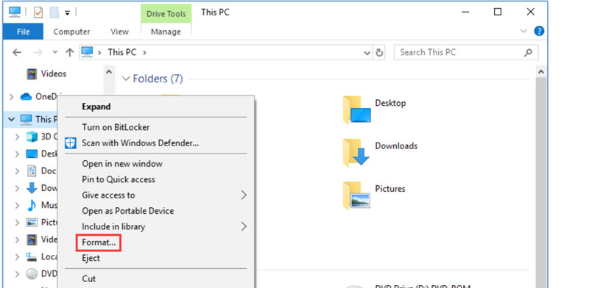589x288 pixels.
Task: Click the search magnifier icon
Action: click(x=528, y=52)
